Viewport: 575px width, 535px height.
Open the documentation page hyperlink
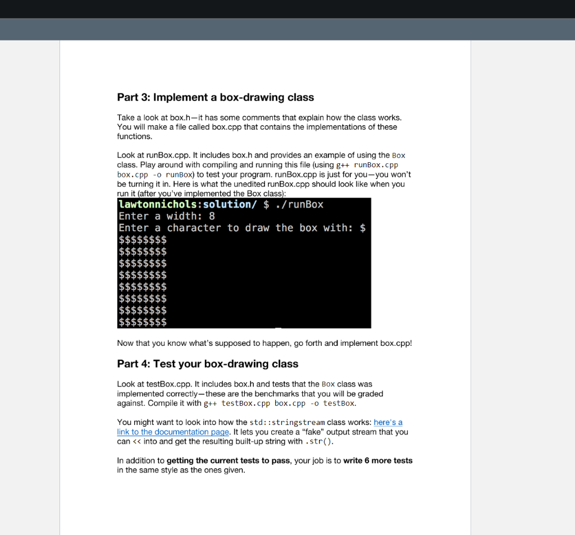click(x=172, y=432)
